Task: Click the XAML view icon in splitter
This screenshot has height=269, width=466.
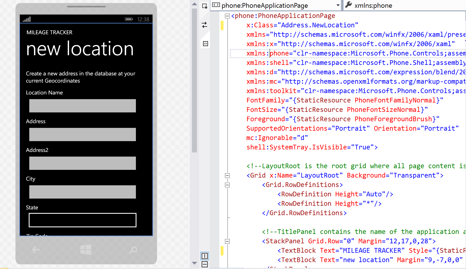Action: [205, 44]
